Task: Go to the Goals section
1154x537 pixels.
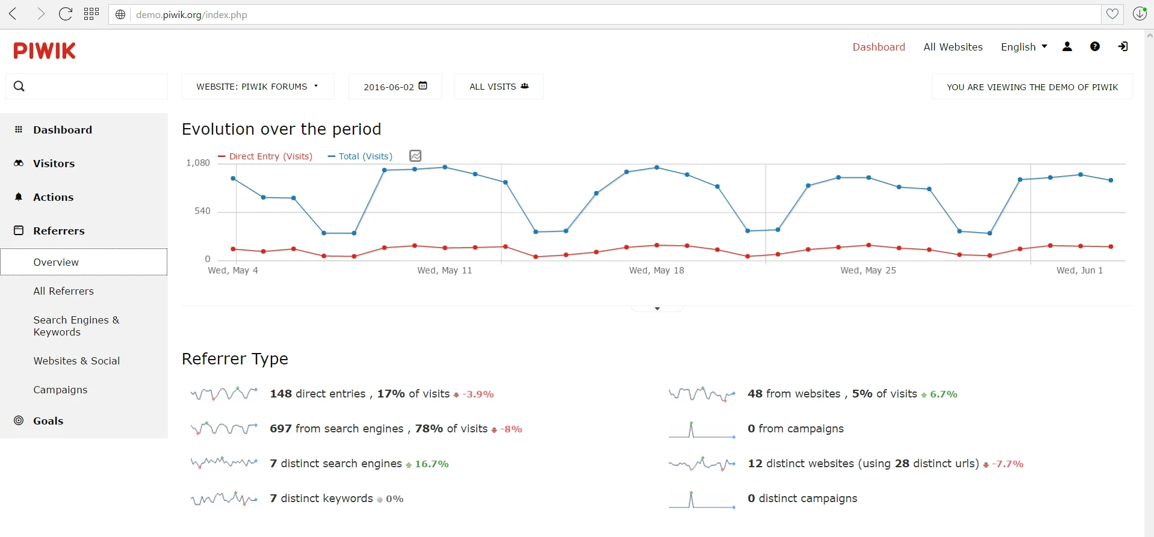Action: (x=48, y=421)
